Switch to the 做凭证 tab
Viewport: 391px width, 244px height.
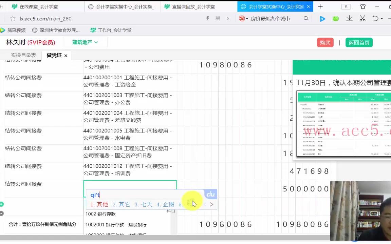tap(54, 55)
